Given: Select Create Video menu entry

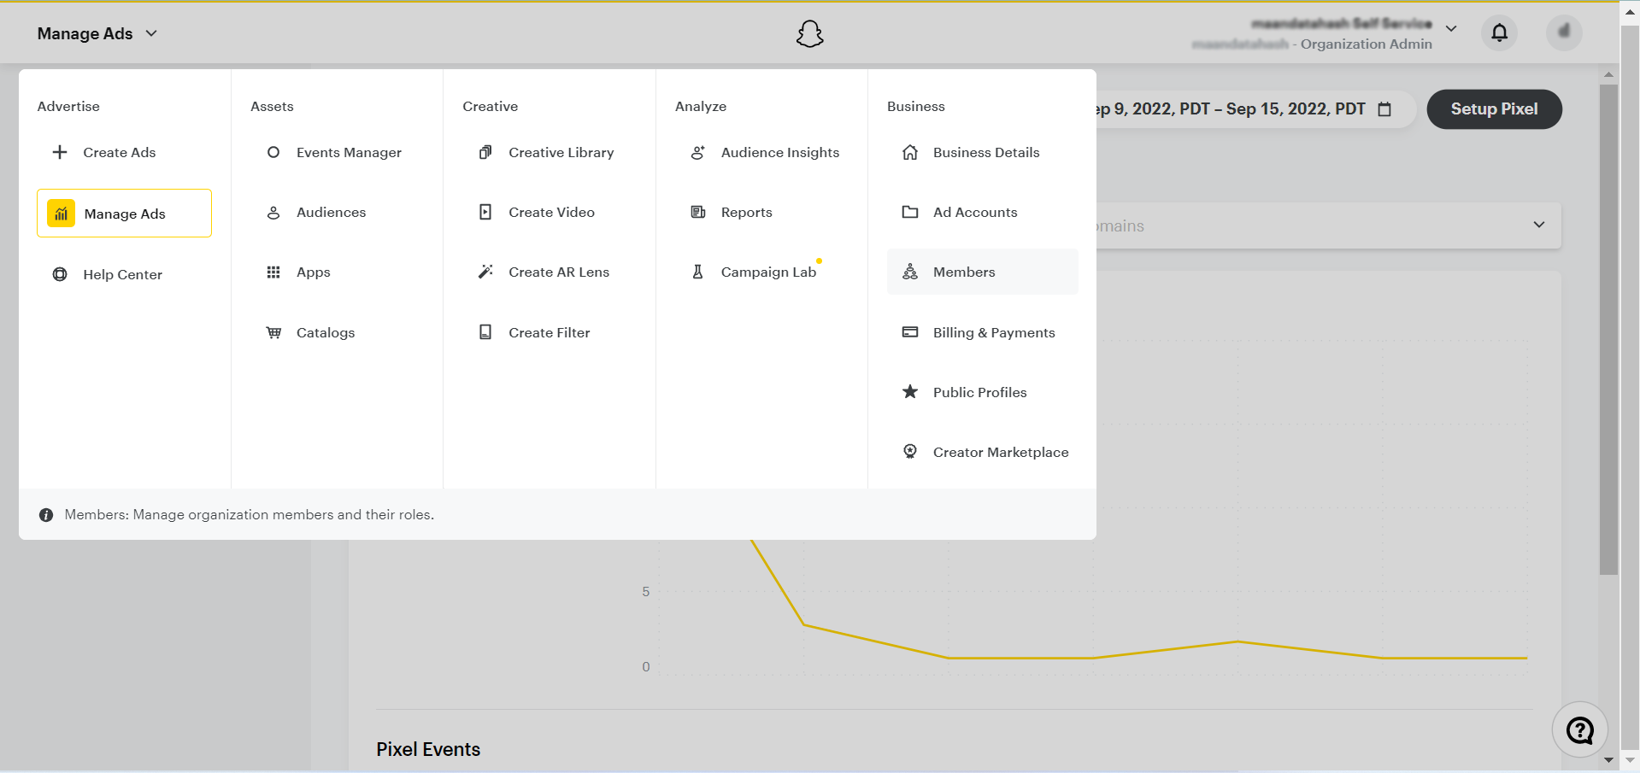Looking at the screenshot, I should [x=549, y=212].
